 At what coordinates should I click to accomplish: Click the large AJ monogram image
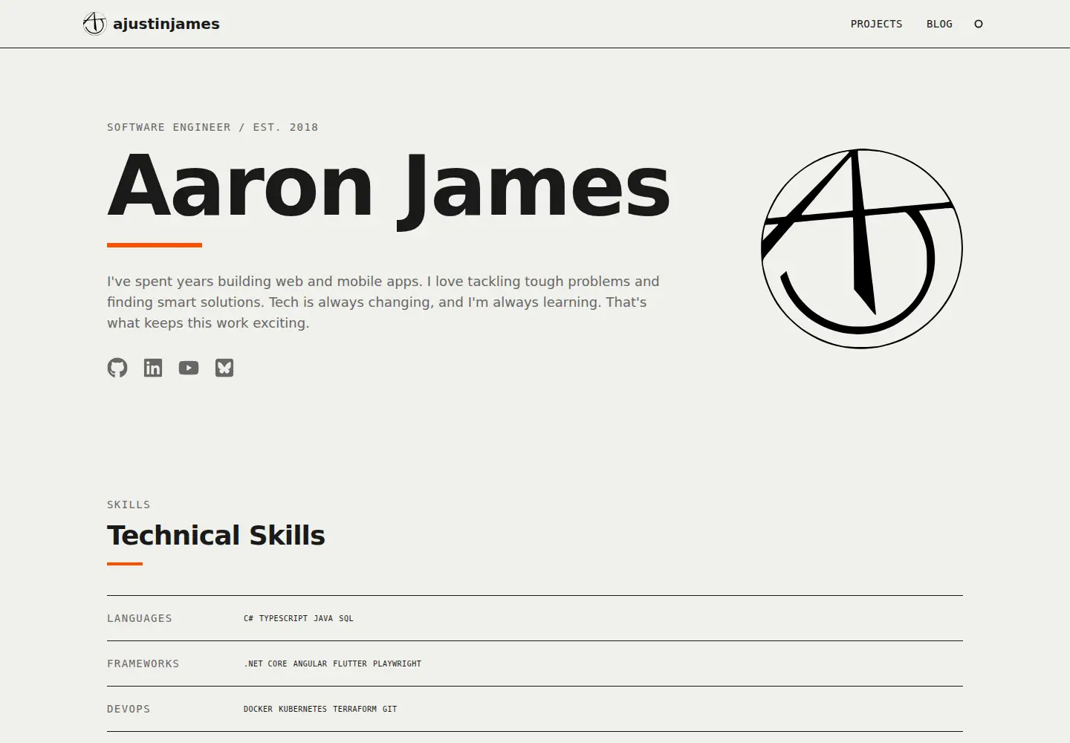pyautogui.click(x=862, y=248)
